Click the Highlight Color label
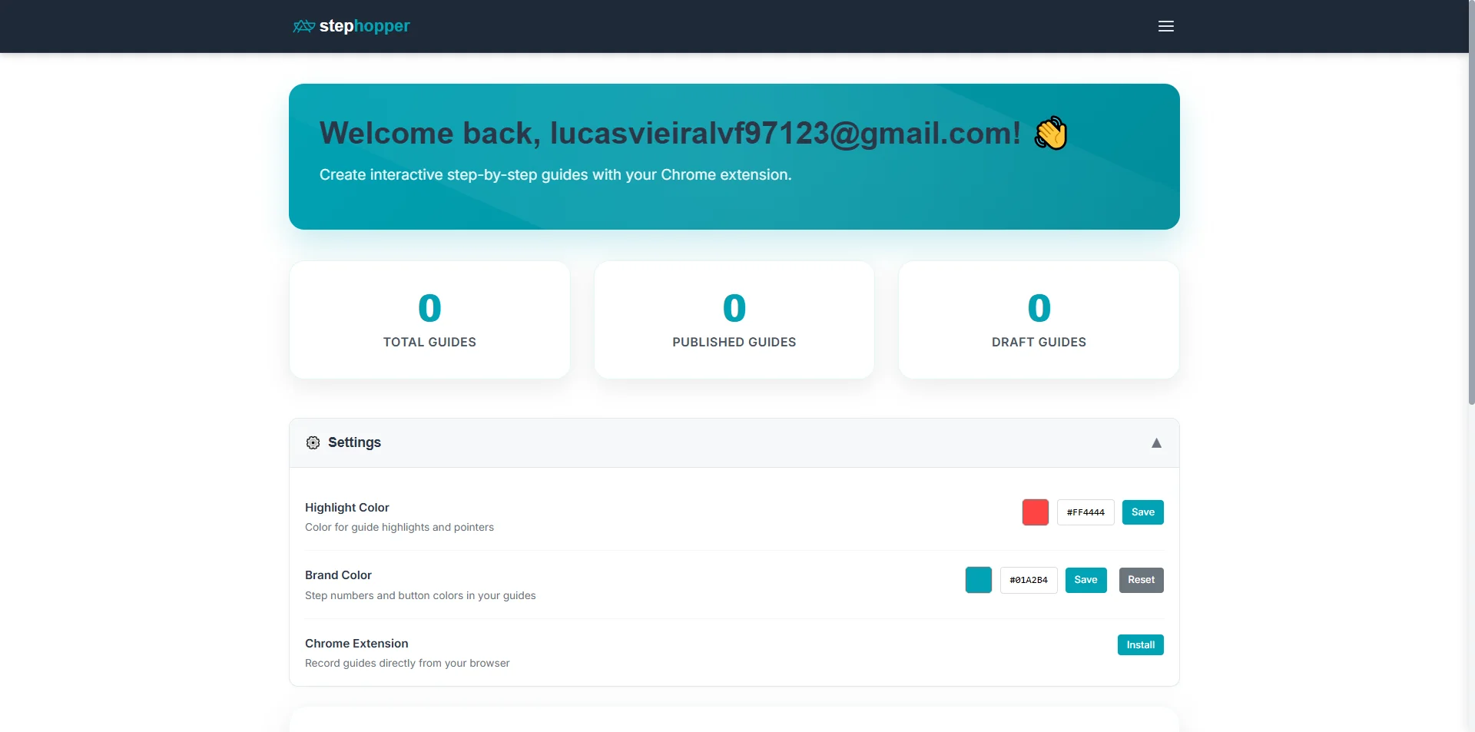The image size is (1475, 732). pyautogui.click(x=346, y=507)
